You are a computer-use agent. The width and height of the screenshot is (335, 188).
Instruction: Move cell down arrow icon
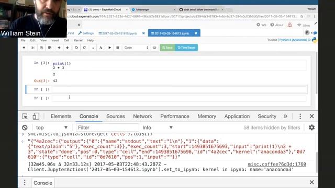(x=68, y=48)
